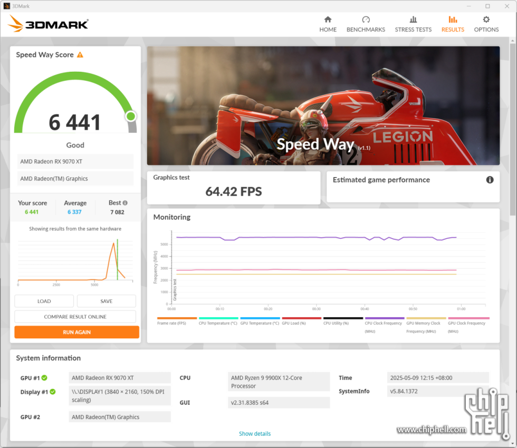
Task: Click the Display #1 DISPLAY1 value
Action: (120, 396)
